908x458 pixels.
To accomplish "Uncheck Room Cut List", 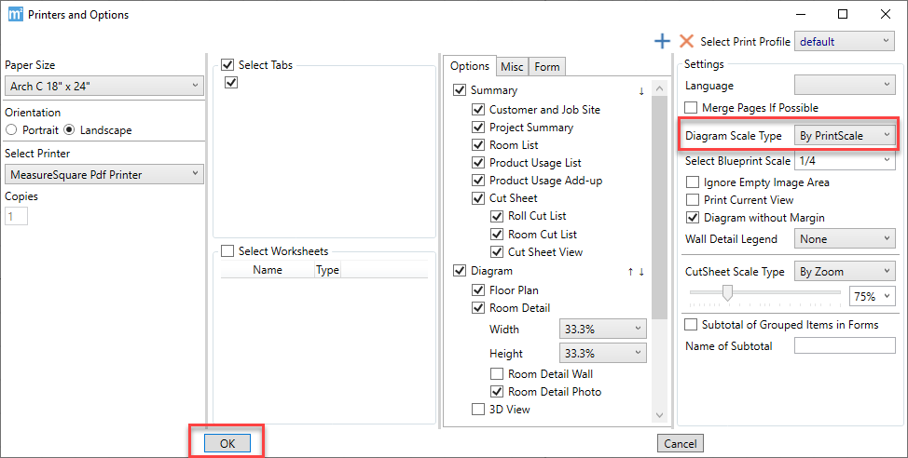I will click(497, 235).
